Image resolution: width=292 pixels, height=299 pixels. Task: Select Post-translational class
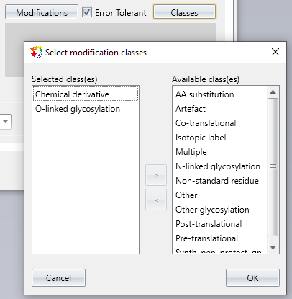pyautogui.click(x=209, y=224)
